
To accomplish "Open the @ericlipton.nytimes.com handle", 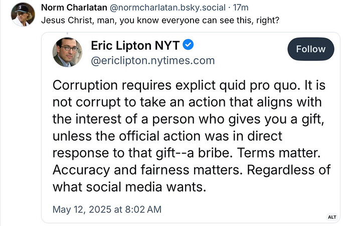I will [153, 60].
